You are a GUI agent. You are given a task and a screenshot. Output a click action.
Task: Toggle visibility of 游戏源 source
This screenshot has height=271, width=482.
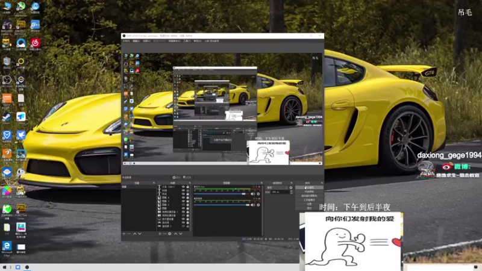(183, 222)
